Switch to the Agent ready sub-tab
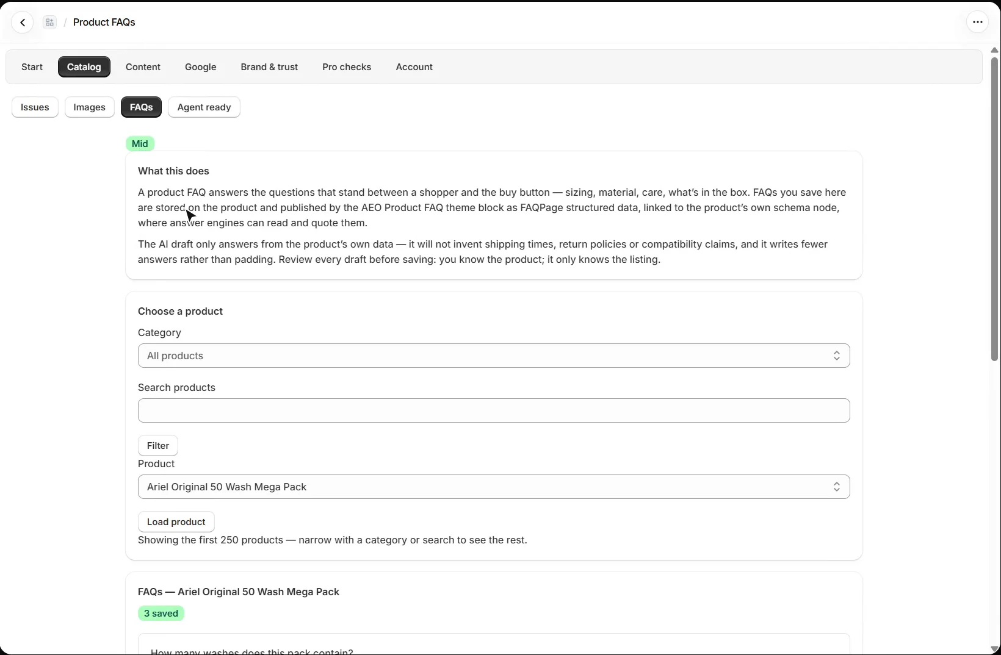This screenshot has height=655, width=1001. [204, 107]
